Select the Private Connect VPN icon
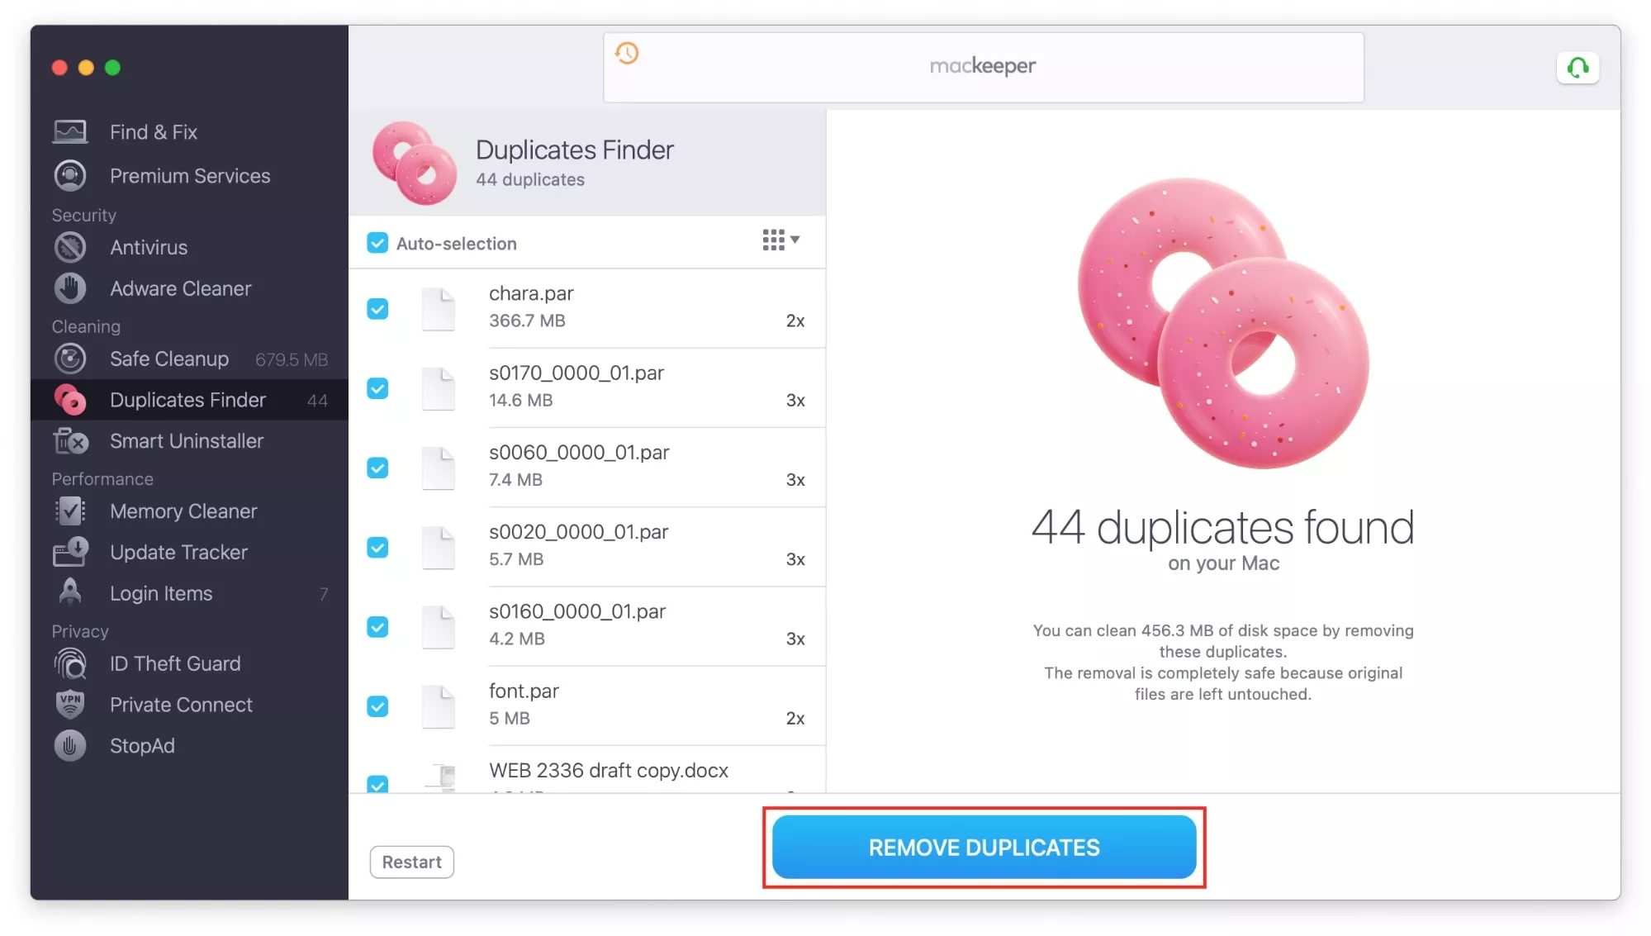Screen dimensions: 1651x936 pos(71,705)
